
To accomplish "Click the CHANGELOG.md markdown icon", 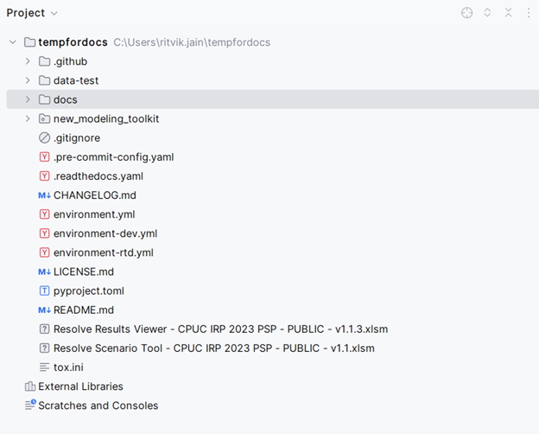I will (45, 195).
